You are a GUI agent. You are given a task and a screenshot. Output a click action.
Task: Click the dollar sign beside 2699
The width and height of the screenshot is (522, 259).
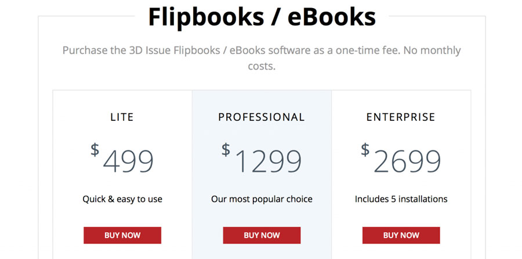click(x=365, y=150)
